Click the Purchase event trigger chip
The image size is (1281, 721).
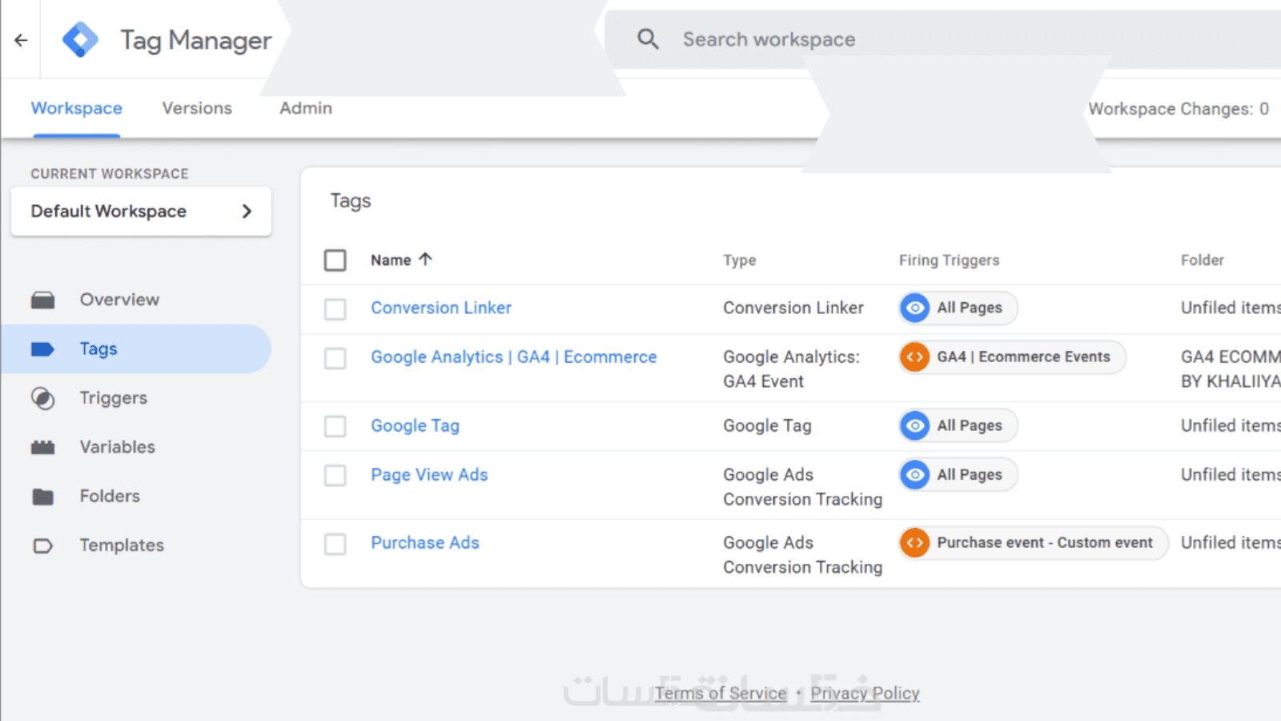(1033, 543)
